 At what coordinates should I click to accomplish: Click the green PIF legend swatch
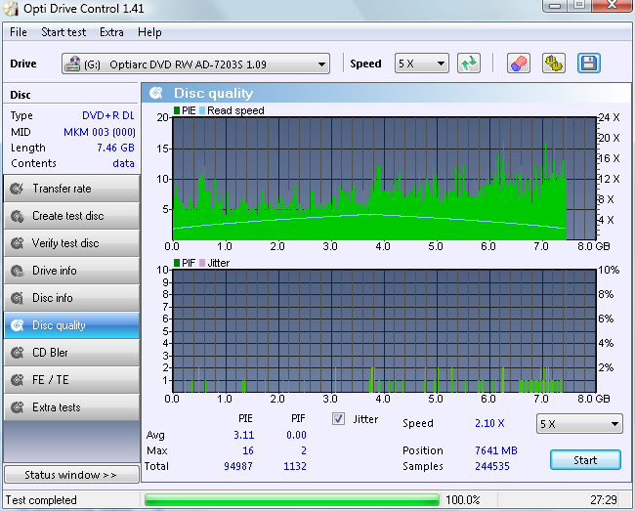pos(177,263)
